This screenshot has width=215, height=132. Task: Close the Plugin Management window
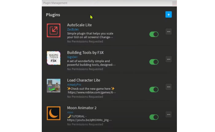point(174,3)
